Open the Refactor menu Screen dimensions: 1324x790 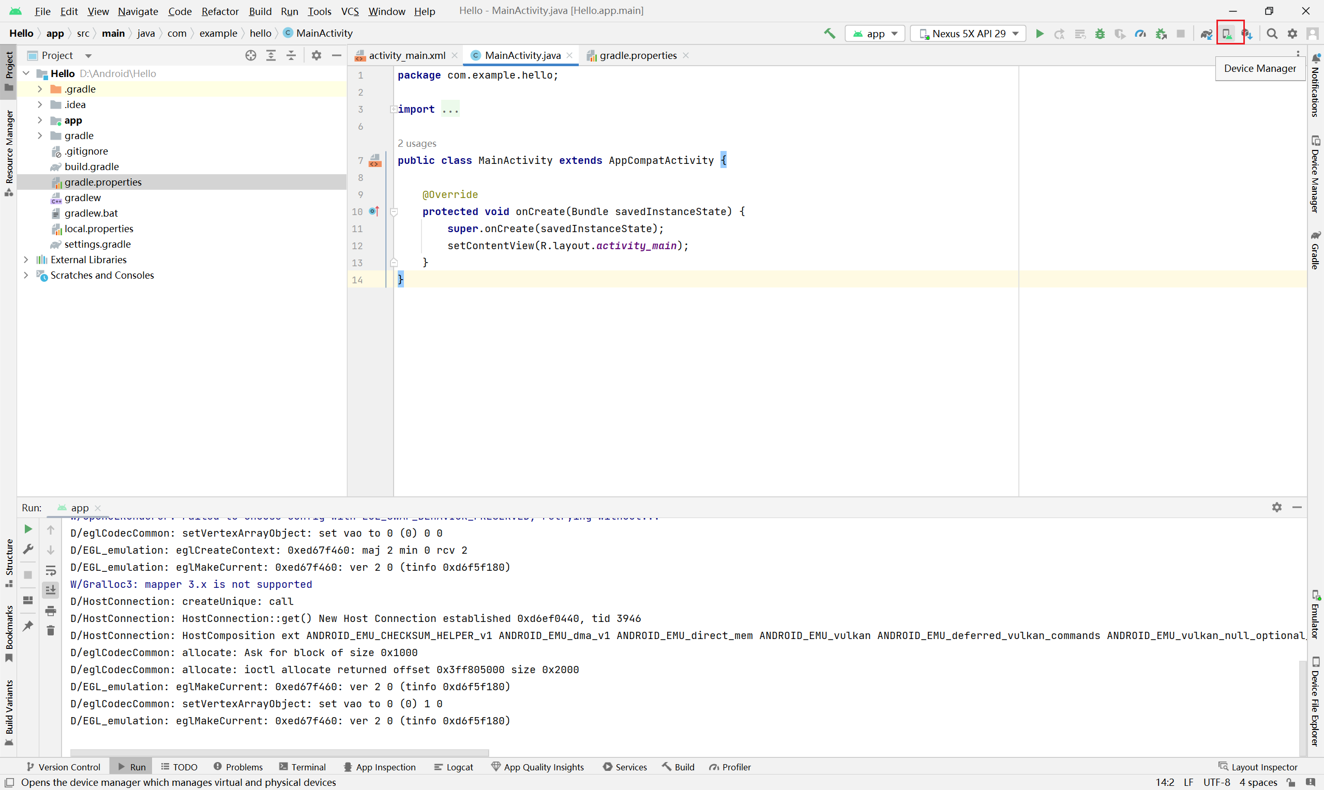pos(220,11)
